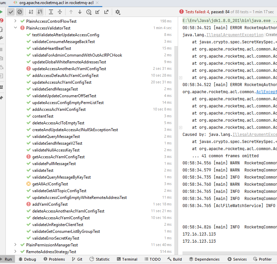Expand folded stack frames before Caused by
The height and width of the screenshot is (264, 277).
(180, 127)
